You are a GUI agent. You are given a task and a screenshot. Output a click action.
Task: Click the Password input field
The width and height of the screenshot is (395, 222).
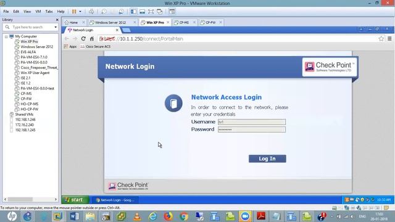pos(252,129)
